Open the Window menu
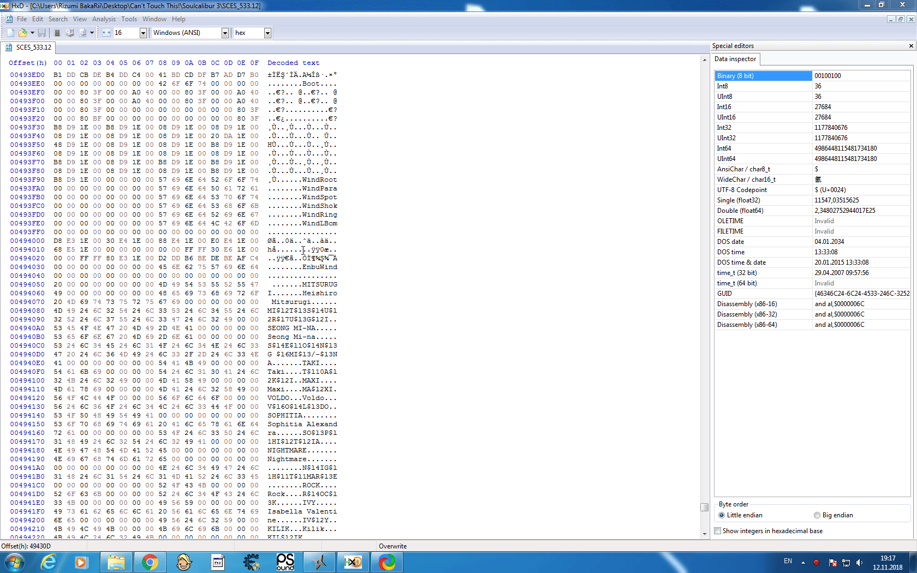Image resolution: width=917 pixels, height=573 pixels. click(x=154, y=19)
